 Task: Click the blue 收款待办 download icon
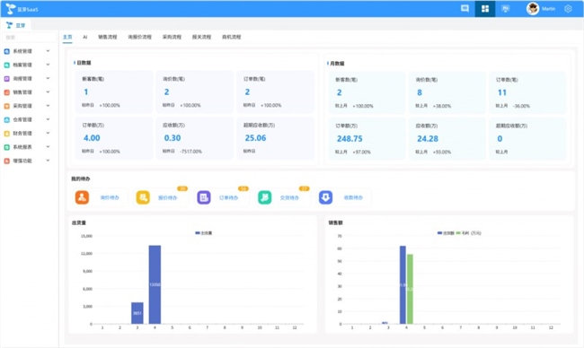[325, 197]
